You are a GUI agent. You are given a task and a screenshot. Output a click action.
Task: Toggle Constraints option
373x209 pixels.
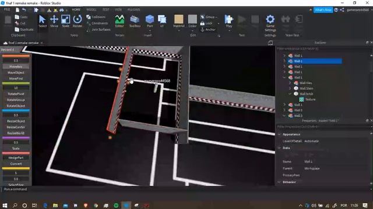click(97, 23)
